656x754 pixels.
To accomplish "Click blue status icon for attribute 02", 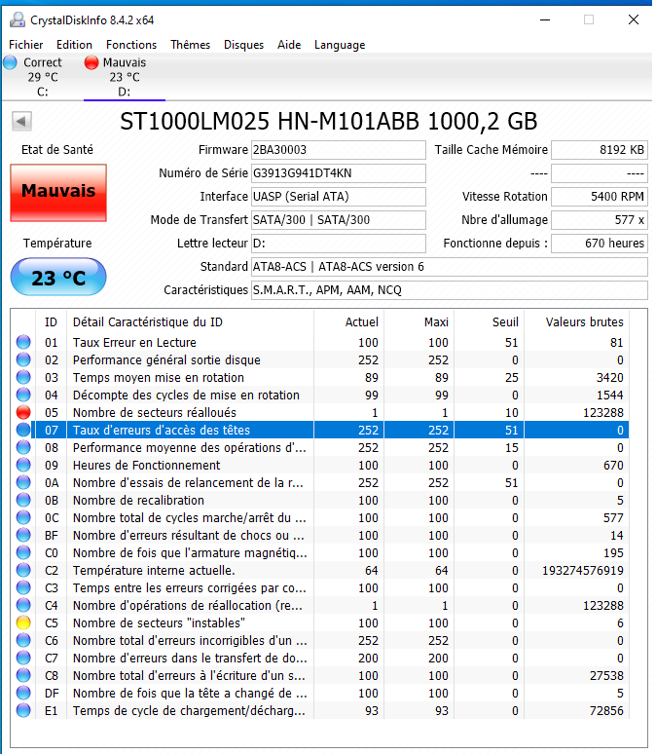I will click(23, 359).
